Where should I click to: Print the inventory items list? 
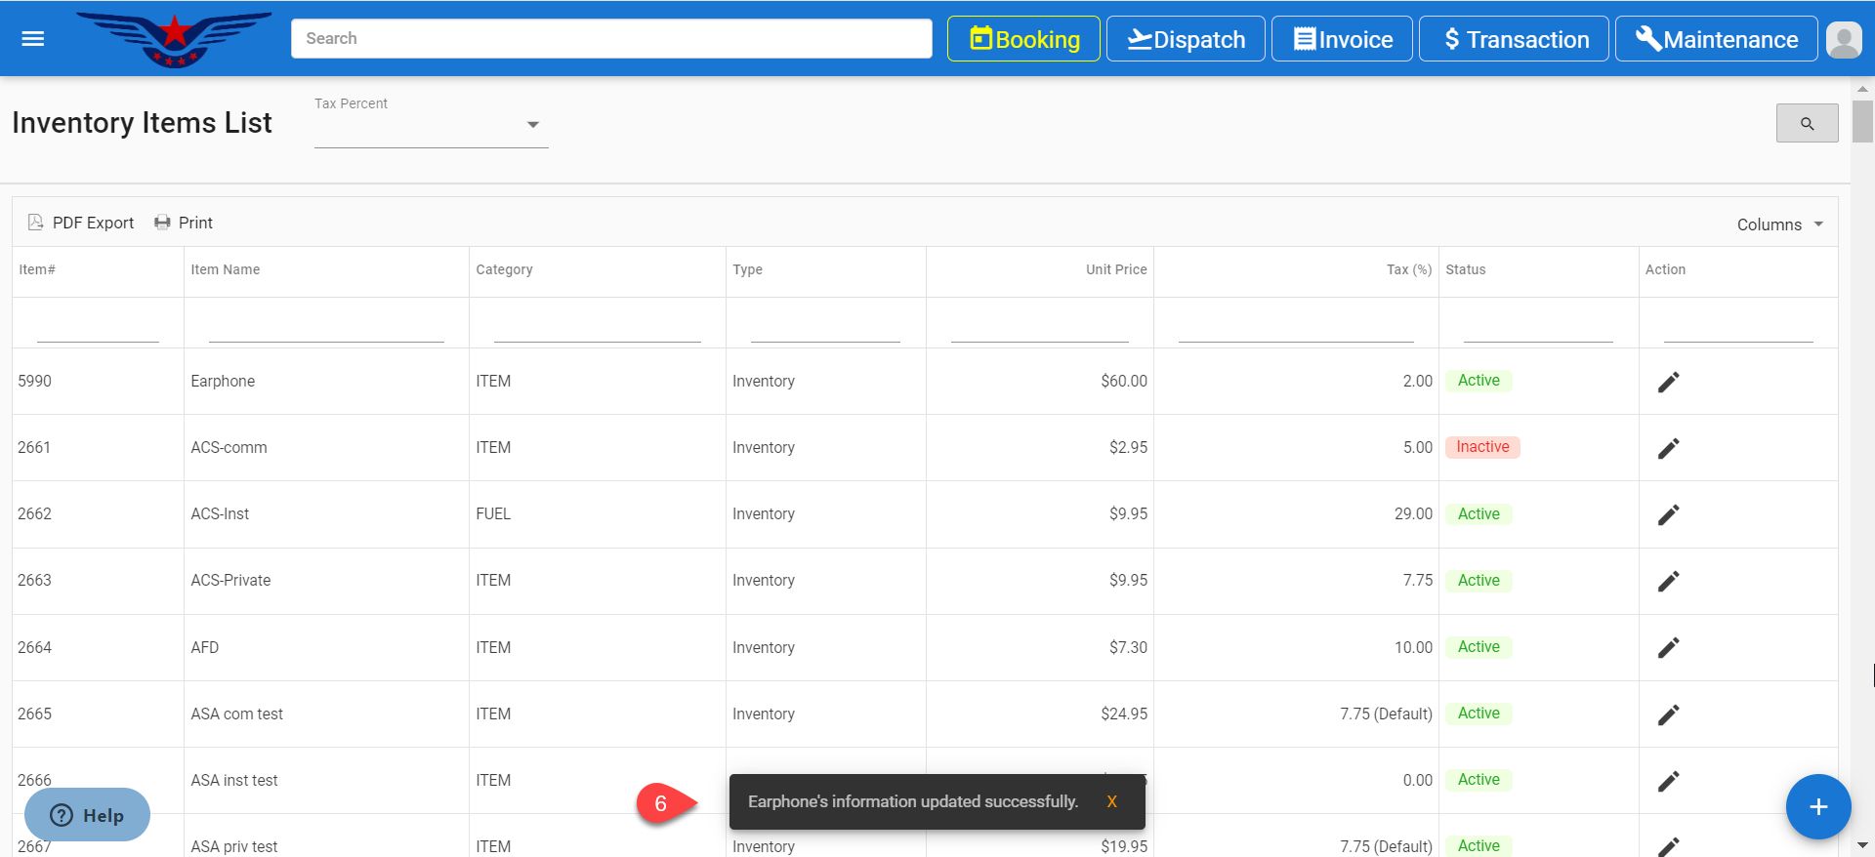pyautogui.click(x=184, y=223)
